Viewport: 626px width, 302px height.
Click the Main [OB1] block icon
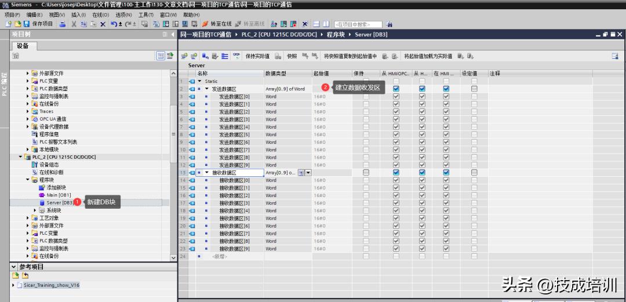(x=42, y=195)
